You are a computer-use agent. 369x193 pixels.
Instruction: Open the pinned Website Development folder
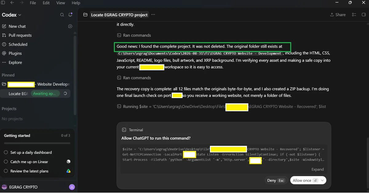(x=36, y=84)
